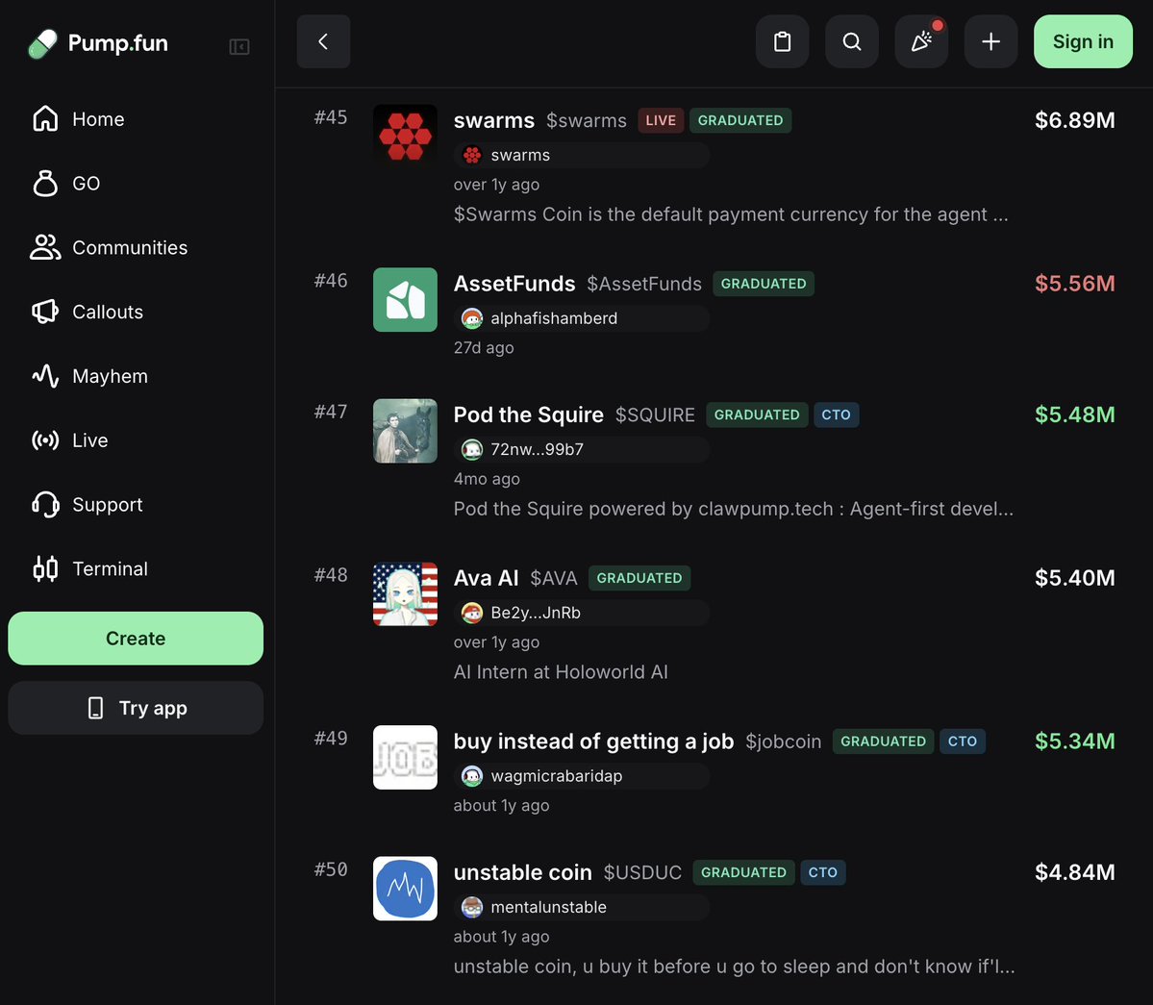
Task: Click the $SQUIRE ticker text
Action: (x=655, y=415)
